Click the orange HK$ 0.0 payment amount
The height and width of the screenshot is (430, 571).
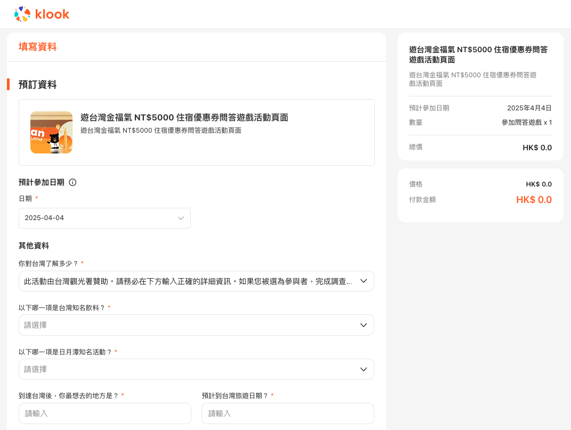point(534,200)
